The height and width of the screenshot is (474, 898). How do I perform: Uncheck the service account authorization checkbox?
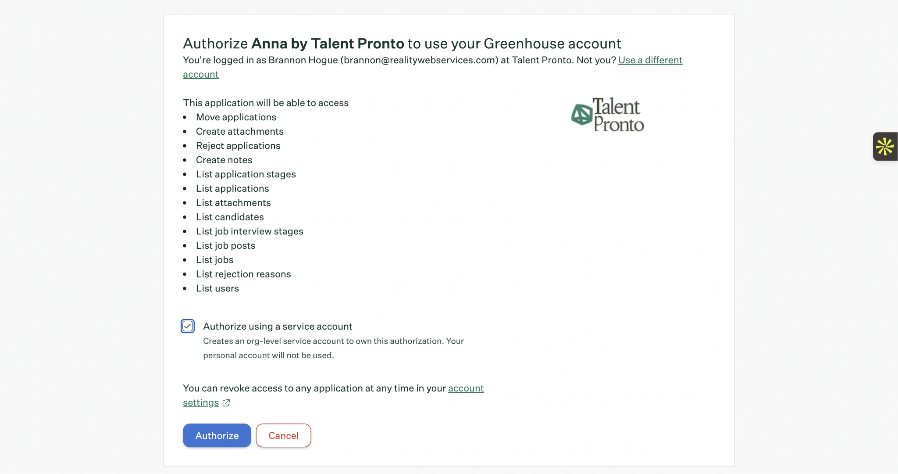click(188, 326)
